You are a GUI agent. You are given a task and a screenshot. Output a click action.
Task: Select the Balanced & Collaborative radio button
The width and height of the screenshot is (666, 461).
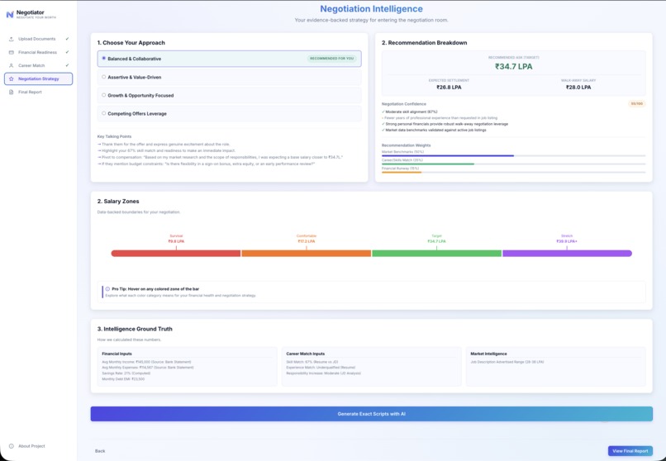(103, 59)
